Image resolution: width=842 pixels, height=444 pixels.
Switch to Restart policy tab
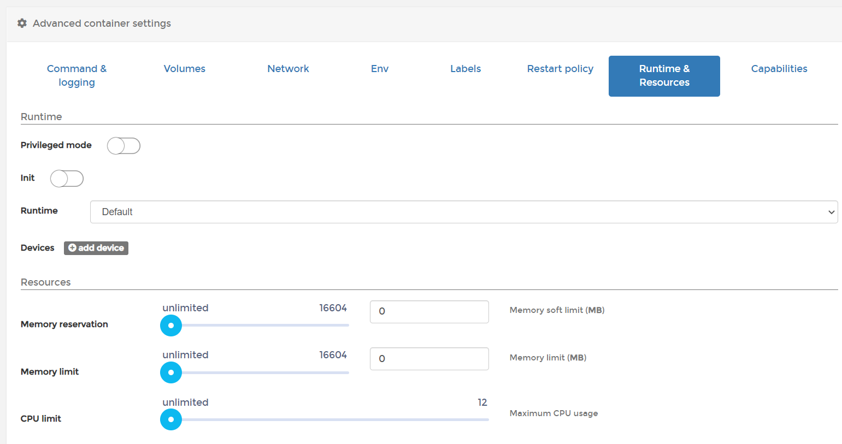pyautogui.click(x=560, y=69)
